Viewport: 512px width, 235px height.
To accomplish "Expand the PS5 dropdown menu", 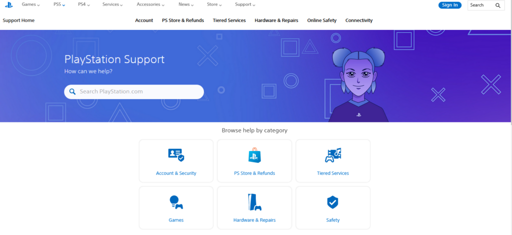I will coord(59,4).
